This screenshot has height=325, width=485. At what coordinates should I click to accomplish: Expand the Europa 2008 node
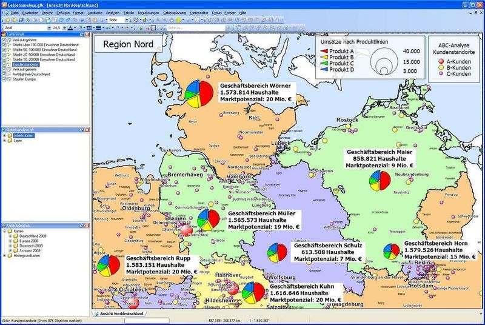(x=10, y=241)
